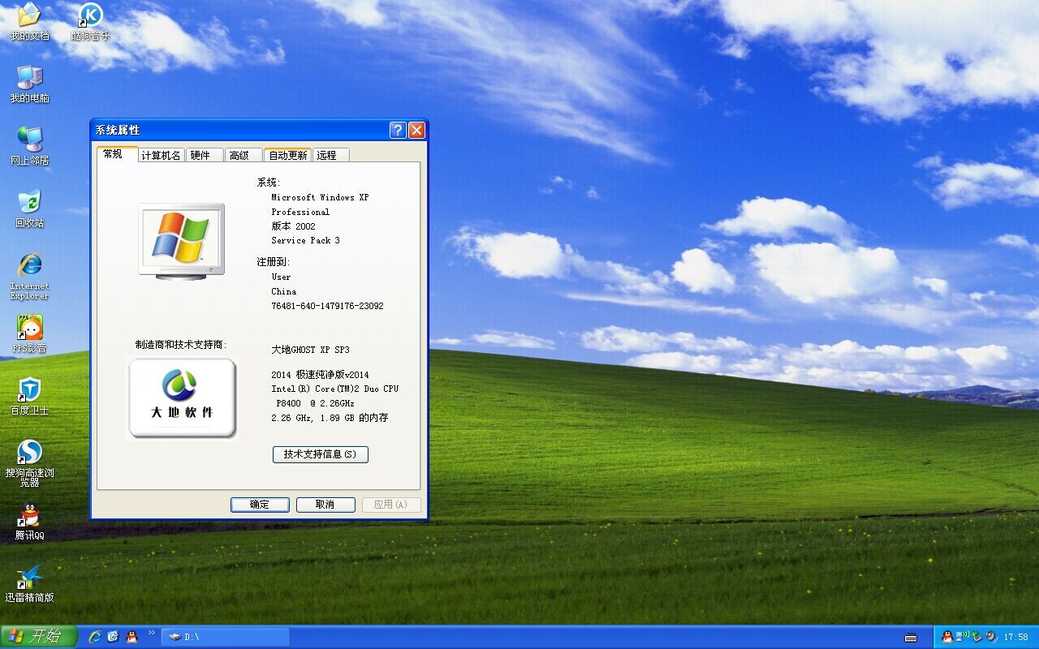The height and width of the screenshot is (649, 1039).
Task: Click the help question mark title button
Action: (398, 130)
